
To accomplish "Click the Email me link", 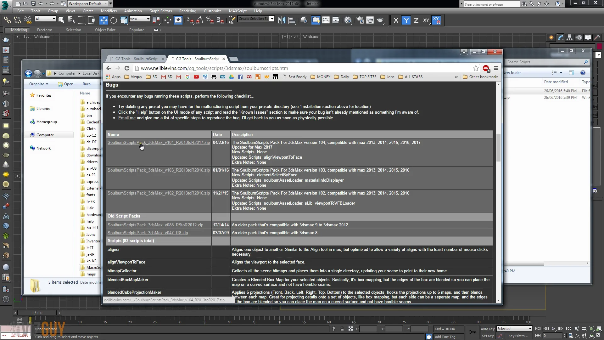I will click(x=127, y=118).
